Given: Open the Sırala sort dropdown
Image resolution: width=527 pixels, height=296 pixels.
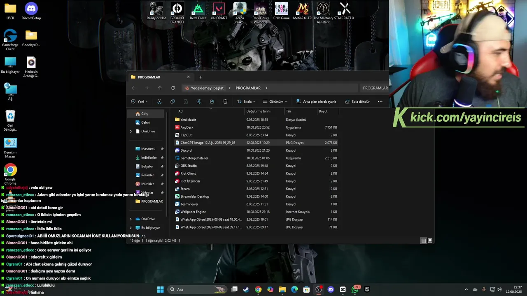Looking at the screenshot, I should (x=246, y=102).
